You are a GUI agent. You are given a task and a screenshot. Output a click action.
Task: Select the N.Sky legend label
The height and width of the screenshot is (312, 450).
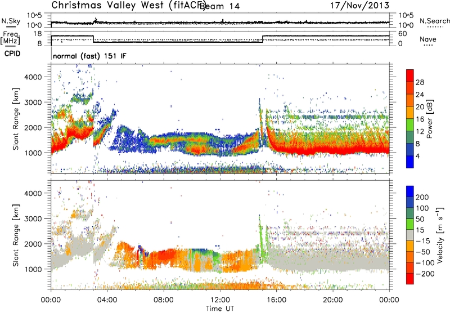coord(11,21)
